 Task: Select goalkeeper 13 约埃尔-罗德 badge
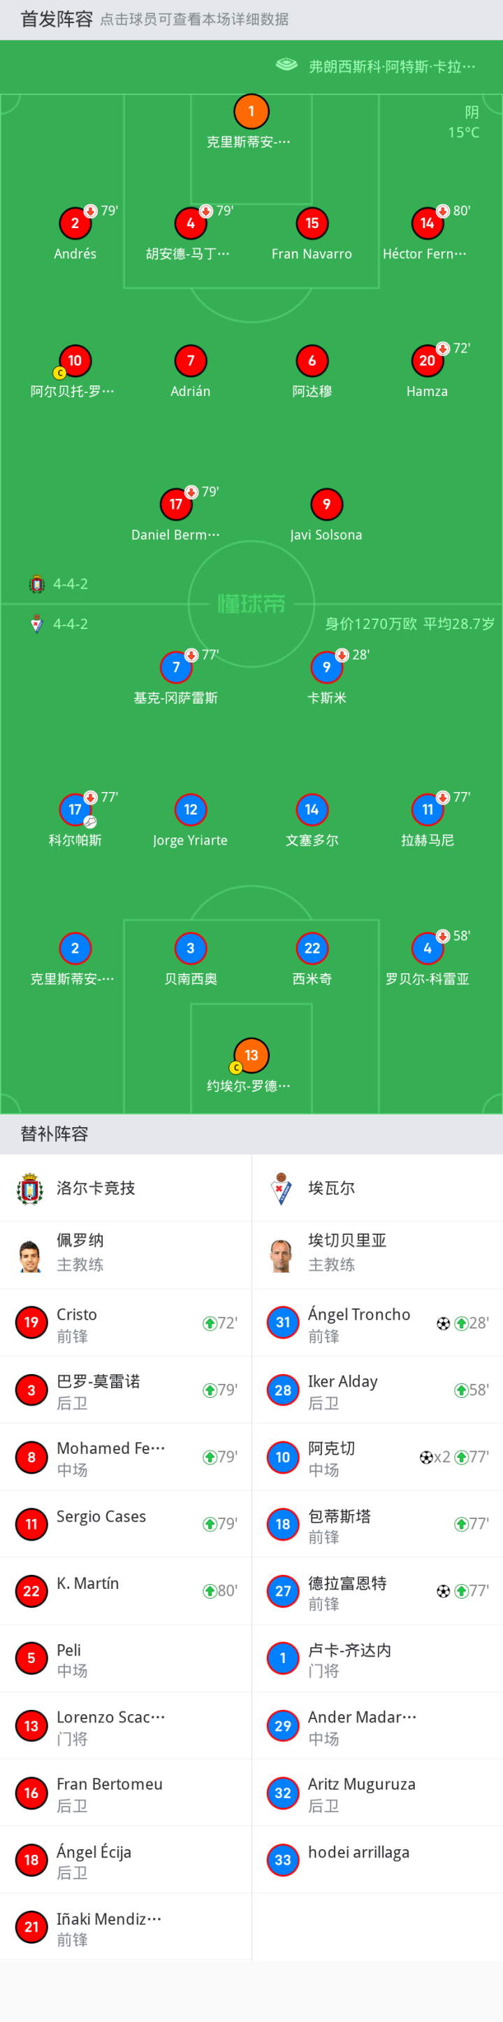pos(251,1056)
